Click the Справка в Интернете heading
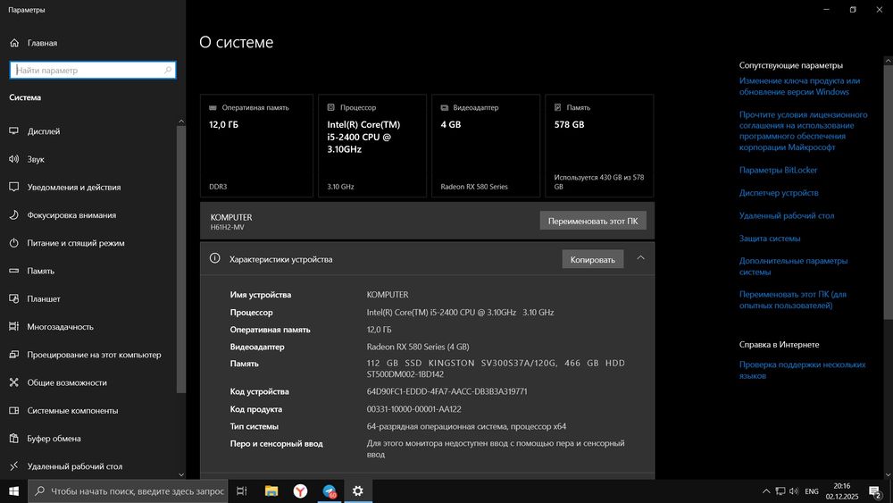 (779, 344)
